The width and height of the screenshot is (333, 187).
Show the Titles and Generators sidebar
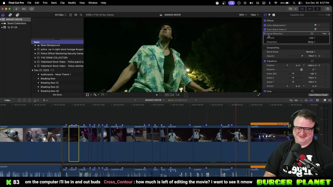coord(17,15)
